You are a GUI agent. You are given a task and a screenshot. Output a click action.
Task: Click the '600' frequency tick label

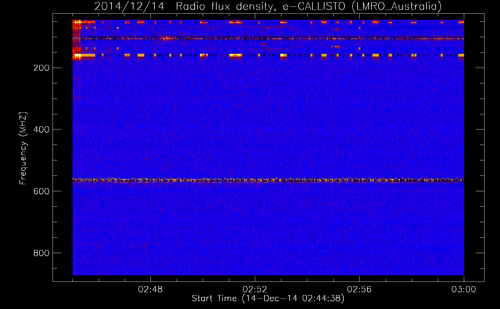coord(41,191)
